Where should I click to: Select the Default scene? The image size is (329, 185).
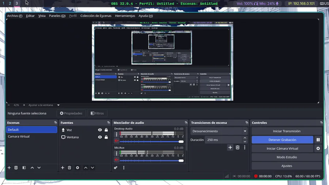pyautogui.click(x=31, y=130)
